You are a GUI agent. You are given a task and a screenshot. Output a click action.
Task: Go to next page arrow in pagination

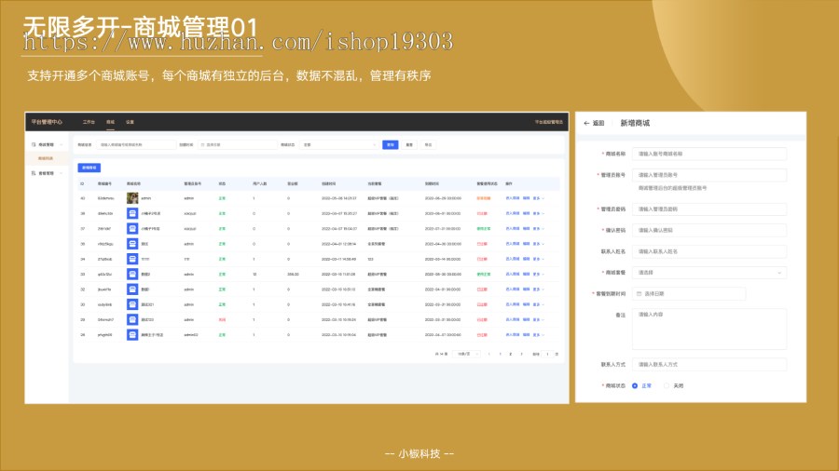point(522,354)
